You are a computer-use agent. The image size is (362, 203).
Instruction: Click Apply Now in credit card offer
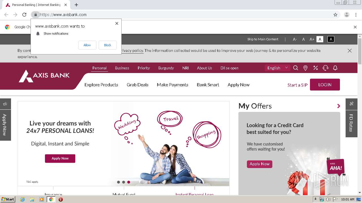pyautogui.click(x=259, y=164)
